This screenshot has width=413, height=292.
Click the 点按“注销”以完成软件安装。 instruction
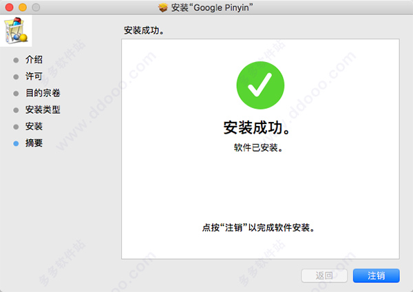pos(258,227)
